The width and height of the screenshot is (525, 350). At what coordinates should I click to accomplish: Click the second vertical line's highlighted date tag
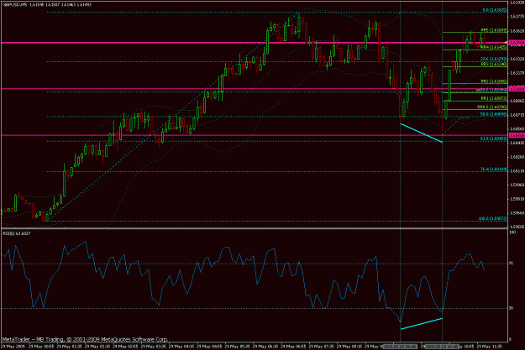[x=443, y=347]
